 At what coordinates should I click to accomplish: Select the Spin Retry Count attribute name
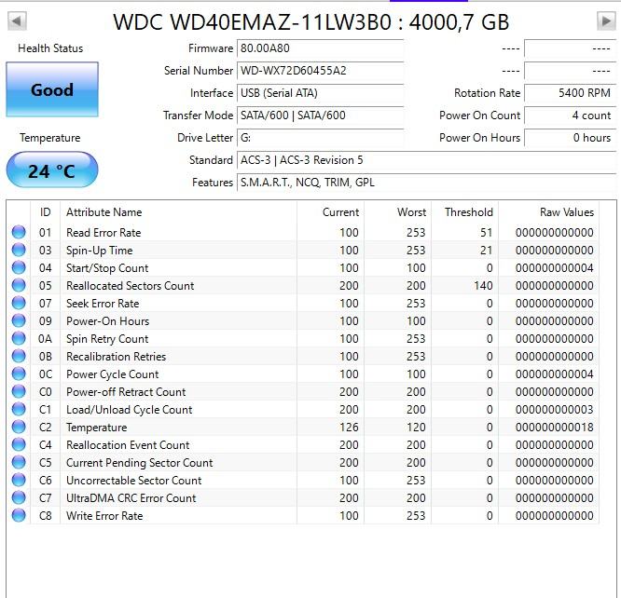(x=107, y=339)
